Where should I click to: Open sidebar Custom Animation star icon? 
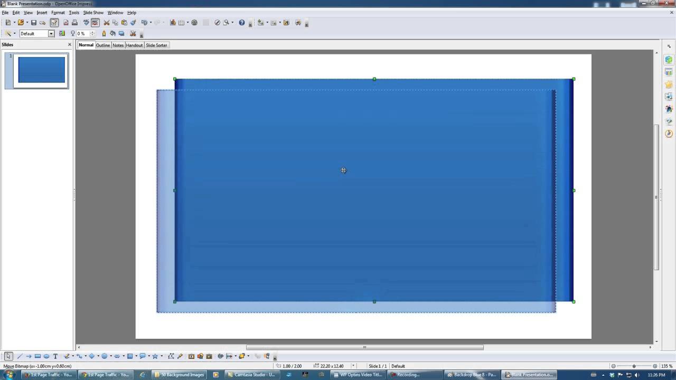(669, 84)
